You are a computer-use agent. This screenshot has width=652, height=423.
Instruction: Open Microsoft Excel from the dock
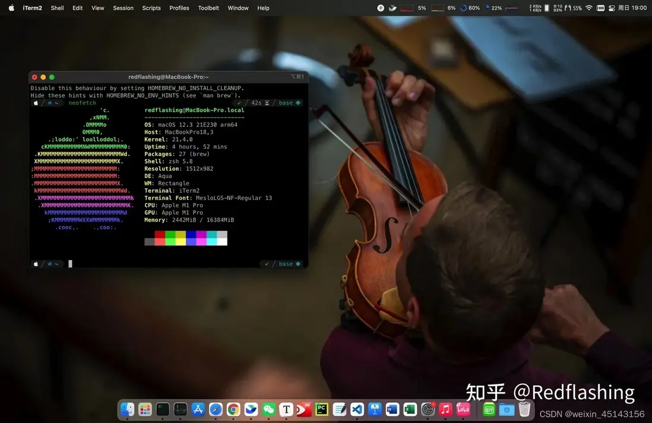410,409
